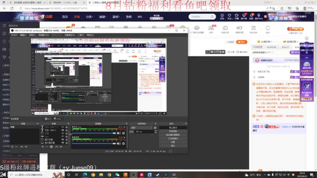Image resolution: width=317 pixels, height=178 pixels.
Task: Undock the Controls panel via corner icon
Action: click(186, 123)
